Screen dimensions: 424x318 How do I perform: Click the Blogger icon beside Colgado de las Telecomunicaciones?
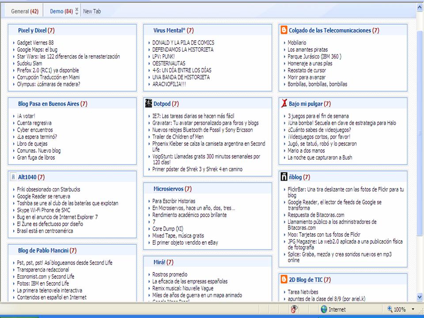click(284, 30)
